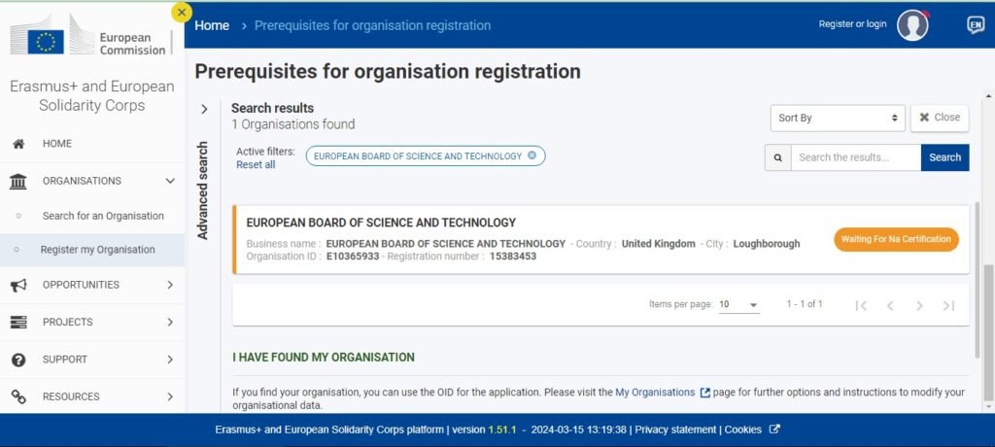Open the EN language selector icon
Viewport: 995px width, 447px height.
[x=976, y=24]
